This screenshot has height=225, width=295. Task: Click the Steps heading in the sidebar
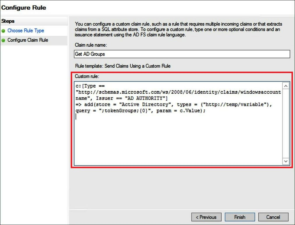point(8,21)
